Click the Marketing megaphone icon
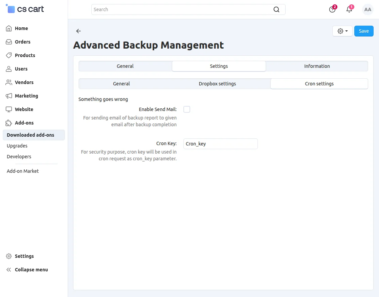 point(9,96)
